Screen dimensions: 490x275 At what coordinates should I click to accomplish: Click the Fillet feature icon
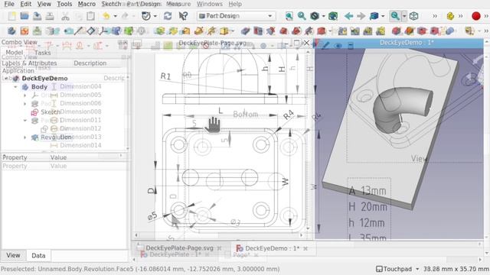point(397,31)
